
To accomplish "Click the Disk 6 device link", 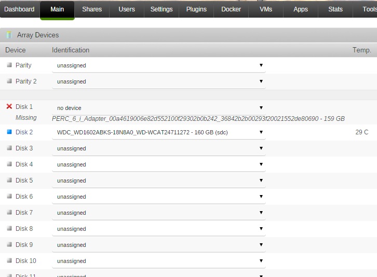I will click(x=24, y=197).
